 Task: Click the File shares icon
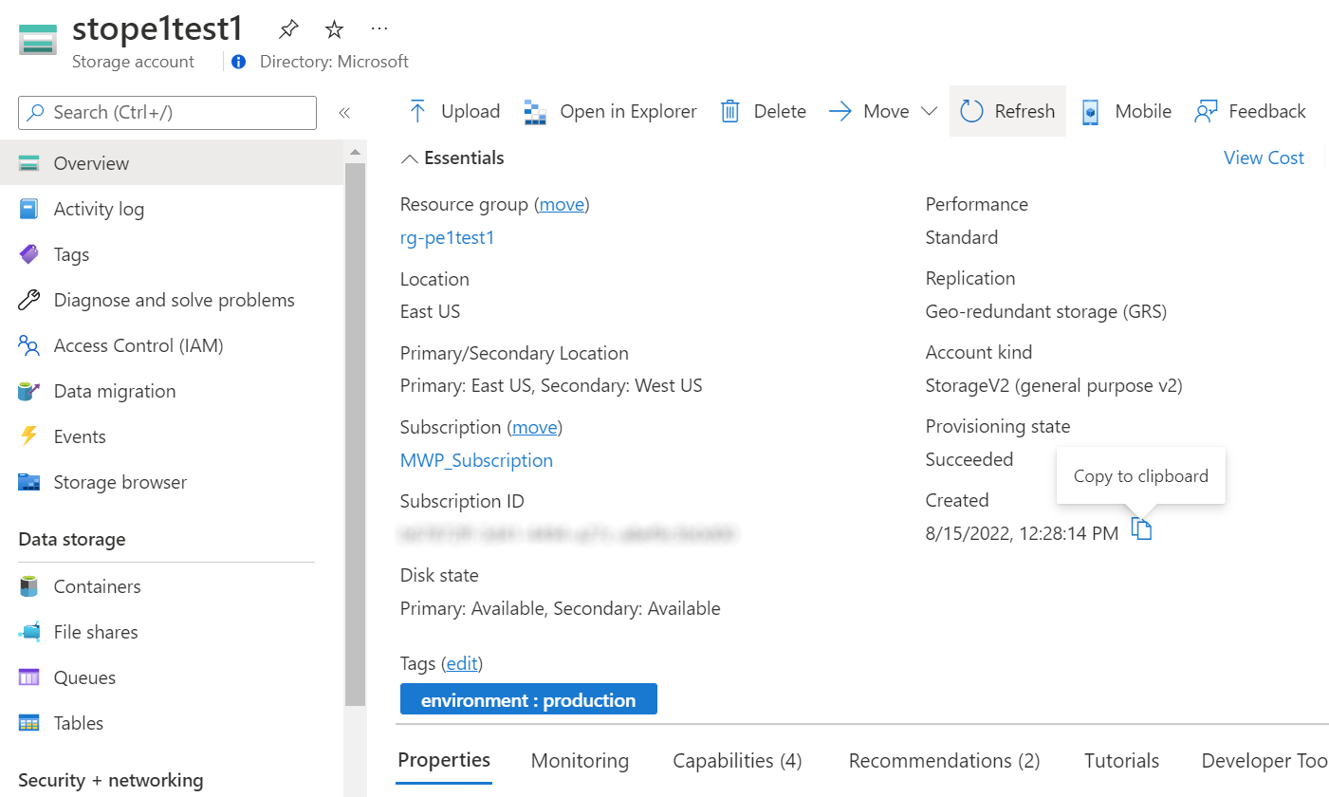(x=28, y=632)
